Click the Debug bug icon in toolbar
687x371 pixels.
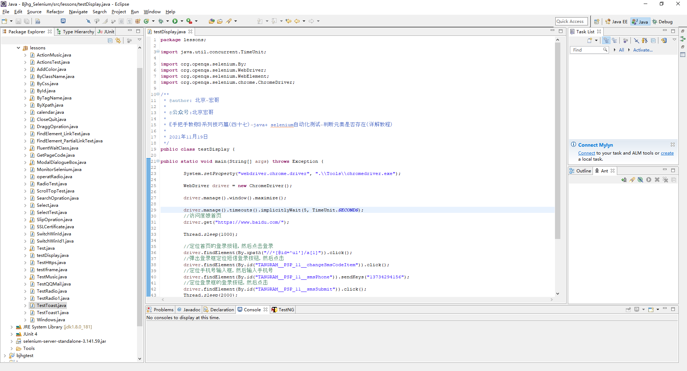[x=161, y=21]
